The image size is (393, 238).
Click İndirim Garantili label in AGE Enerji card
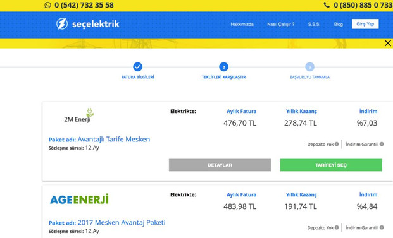(362, 227)
